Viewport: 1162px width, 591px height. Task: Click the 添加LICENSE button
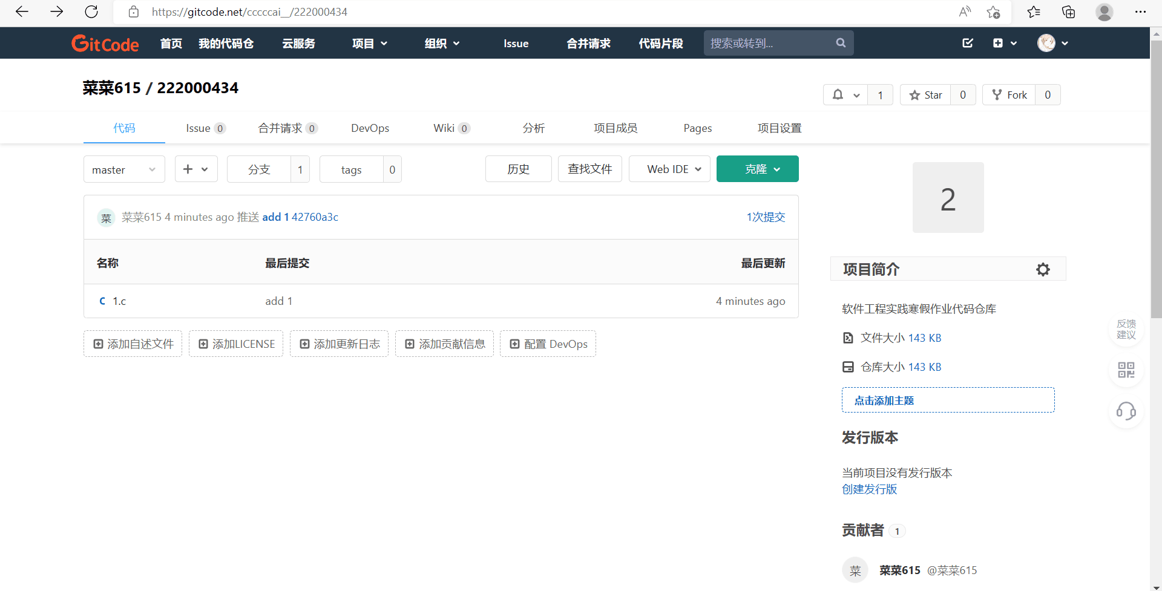[x=236, y=344]
